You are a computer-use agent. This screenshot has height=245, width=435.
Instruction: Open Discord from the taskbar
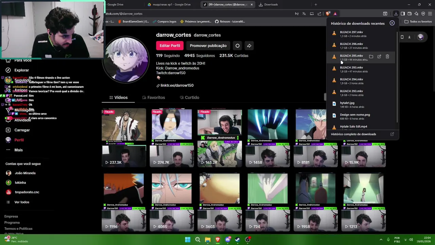point(228,240)
